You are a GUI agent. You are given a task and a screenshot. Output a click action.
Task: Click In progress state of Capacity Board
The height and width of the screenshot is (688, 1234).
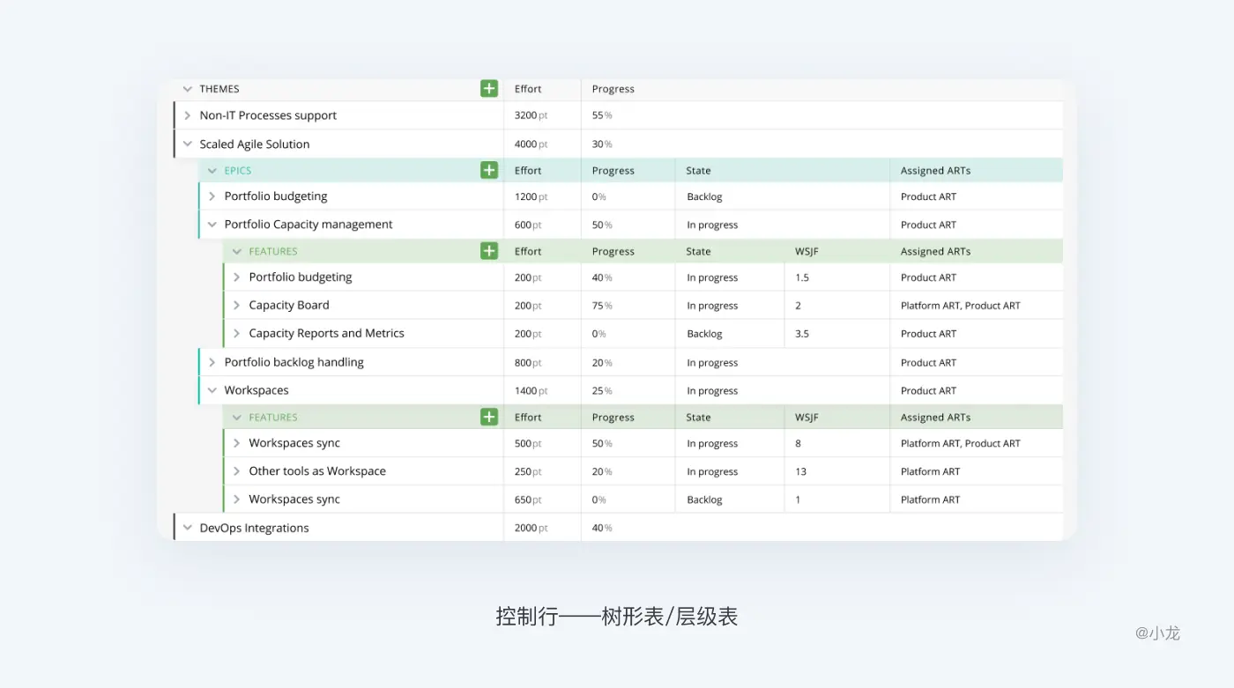click(x=712, y=306)
